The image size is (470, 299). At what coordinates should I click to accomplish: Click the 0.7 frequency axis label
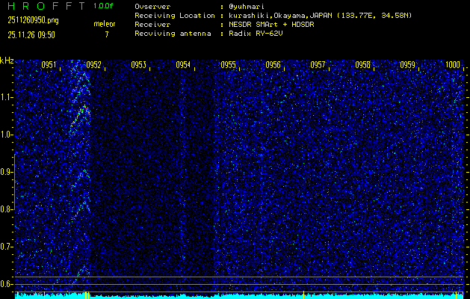[x=6, y=247]
